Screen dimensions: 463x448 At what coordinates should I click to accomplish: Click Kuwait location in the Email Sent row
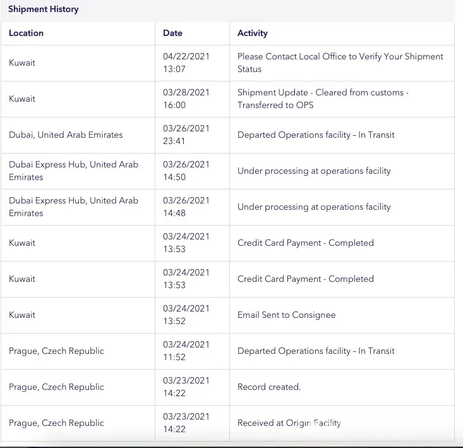(22, 315)
